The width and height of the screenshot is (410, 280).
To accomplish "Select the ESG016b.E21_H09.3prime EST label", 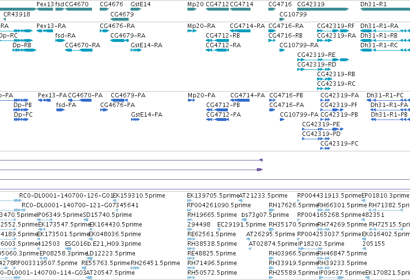I will click(103, 244).
